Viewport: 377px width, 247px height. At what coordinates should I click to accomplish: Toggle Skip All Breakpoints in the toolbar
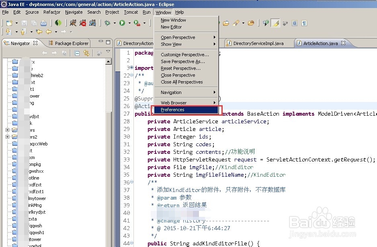click(x=285, y=23)
